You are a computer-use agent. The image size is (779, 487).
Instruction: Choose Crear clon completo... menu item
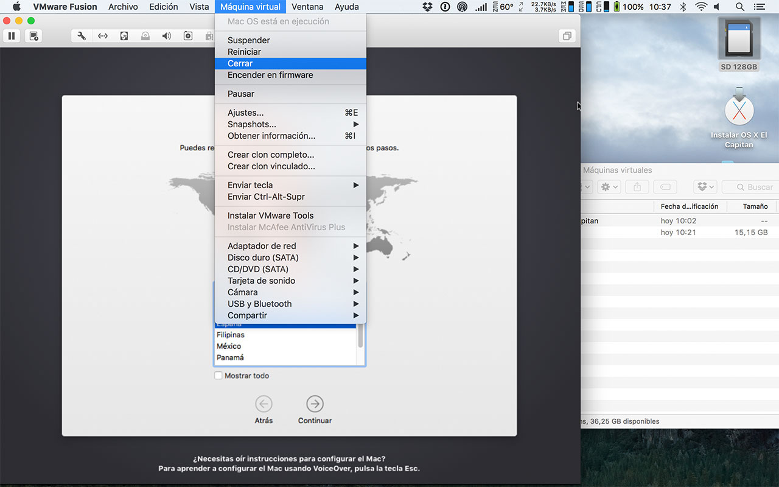(290, 155)
